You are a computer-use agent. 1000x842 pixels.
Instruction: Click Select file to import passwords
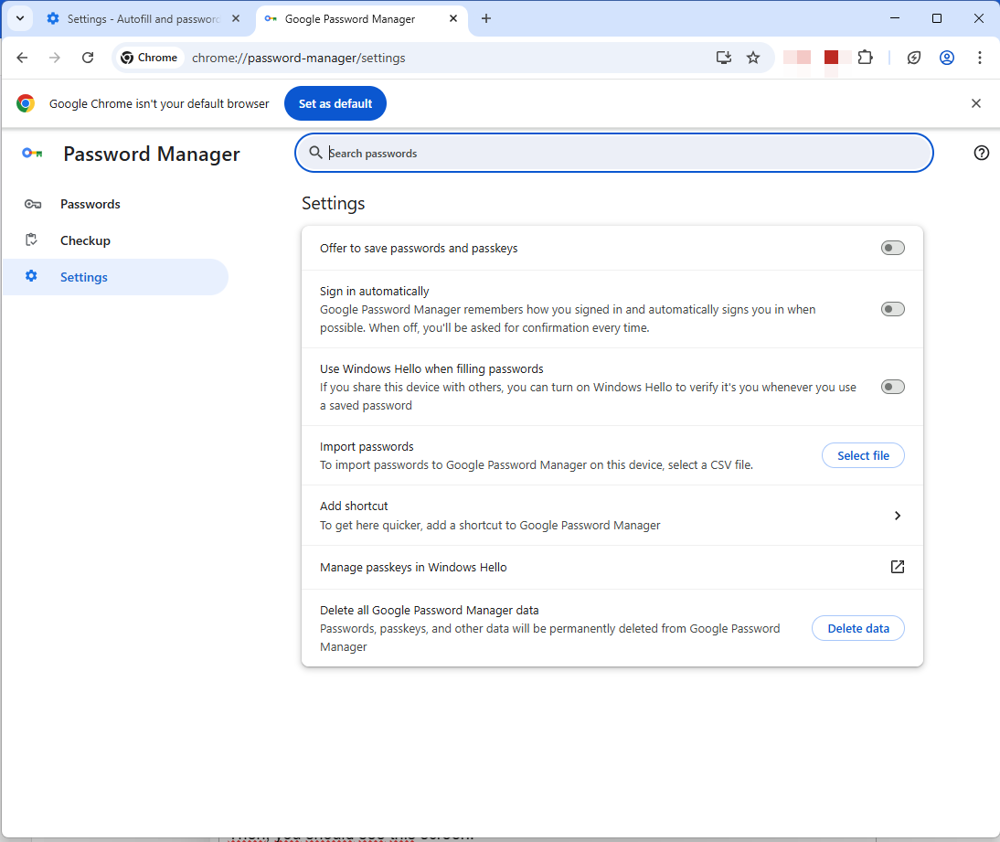point(863,455)
